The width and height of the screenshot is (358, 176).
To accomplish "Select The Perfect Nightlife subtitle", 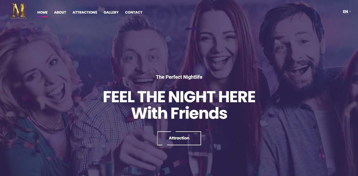I will [x=179, y=77].
